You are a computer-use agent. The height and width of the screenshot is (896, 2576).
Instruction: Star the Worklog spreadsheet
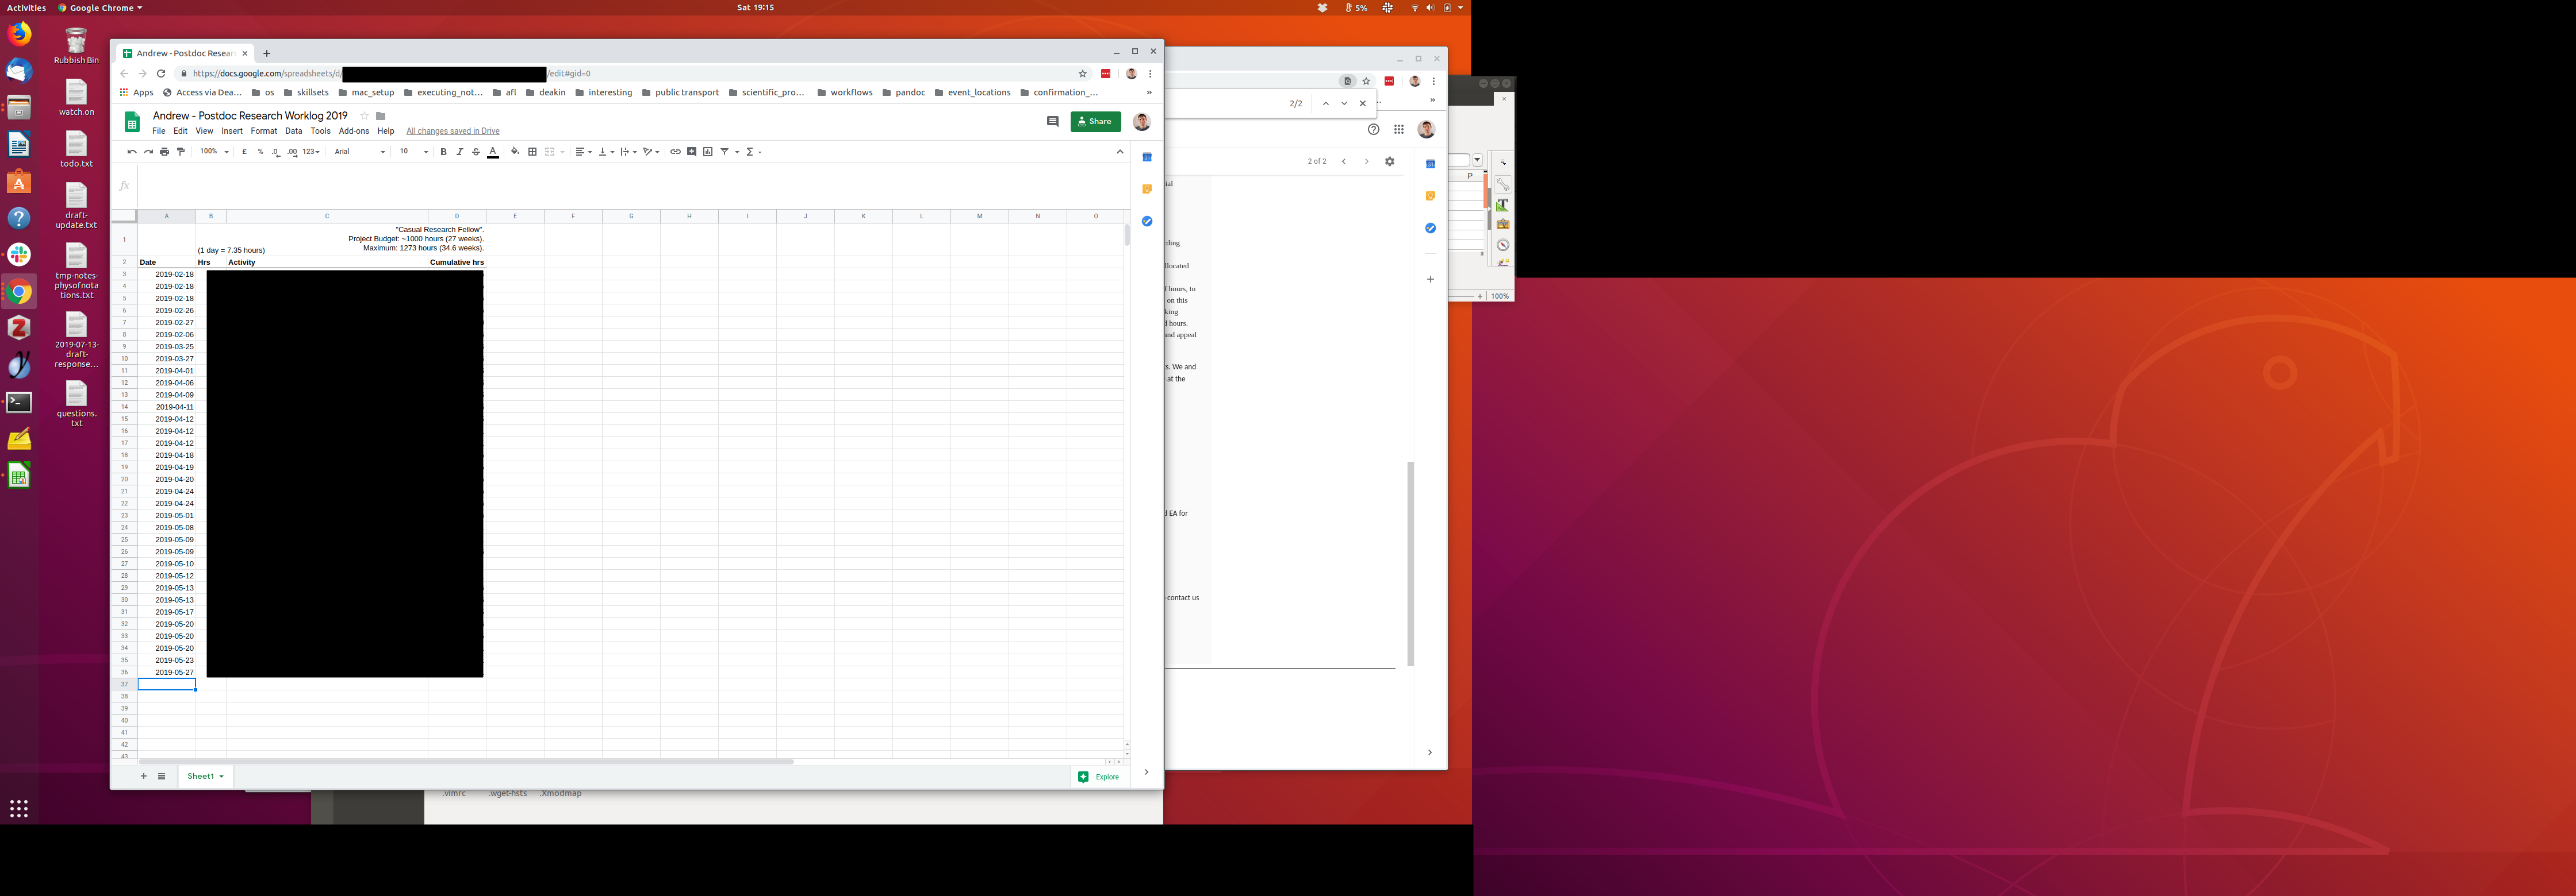pos(364,116)
